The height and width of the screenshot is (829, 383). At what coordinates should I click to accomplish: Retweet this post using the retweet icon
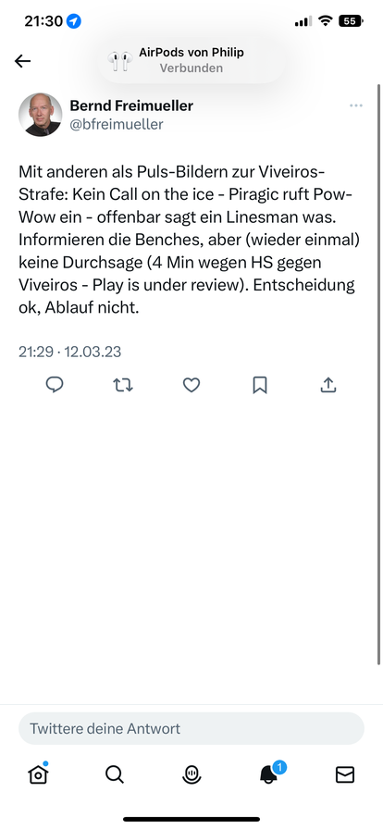(x=123, y=386)
